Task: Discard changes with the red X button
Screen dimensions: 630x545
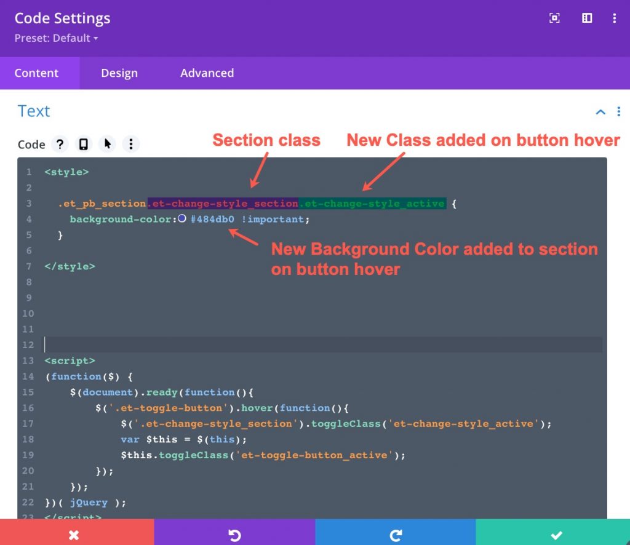Action: click(74, 535)
